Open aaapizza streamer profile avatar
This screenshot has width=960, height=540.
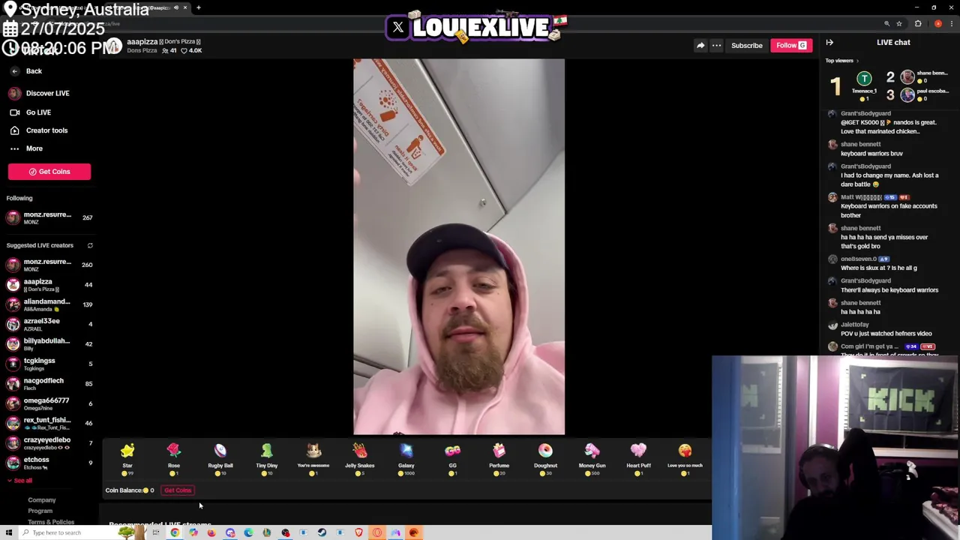pos(113,46)
